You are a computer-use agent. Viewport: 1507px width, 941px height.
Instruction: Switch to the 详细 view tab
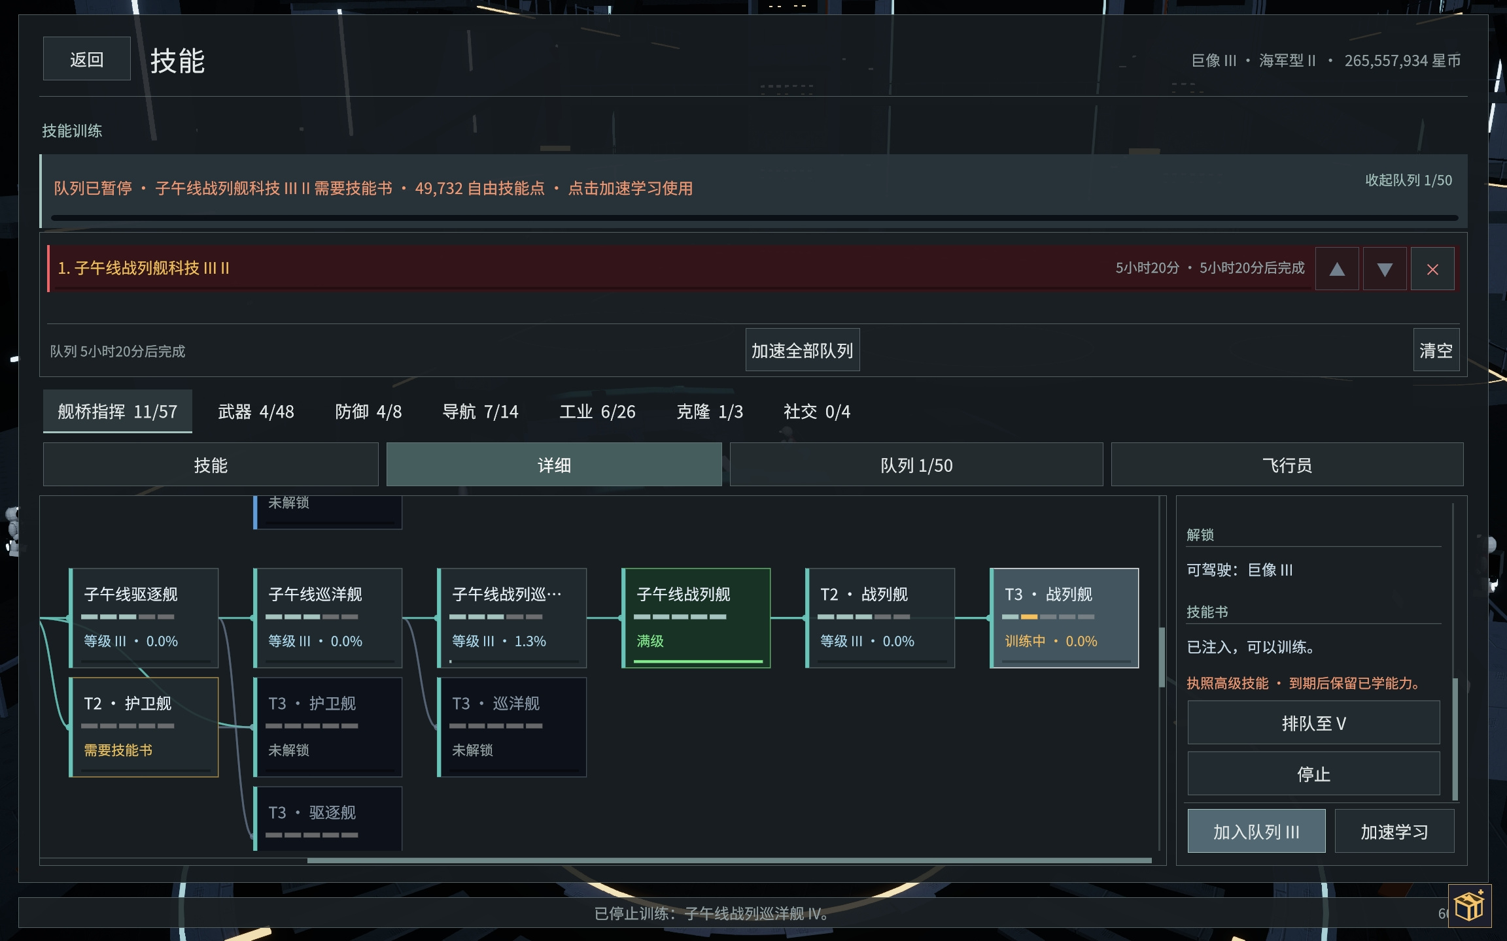pos(554,465)
